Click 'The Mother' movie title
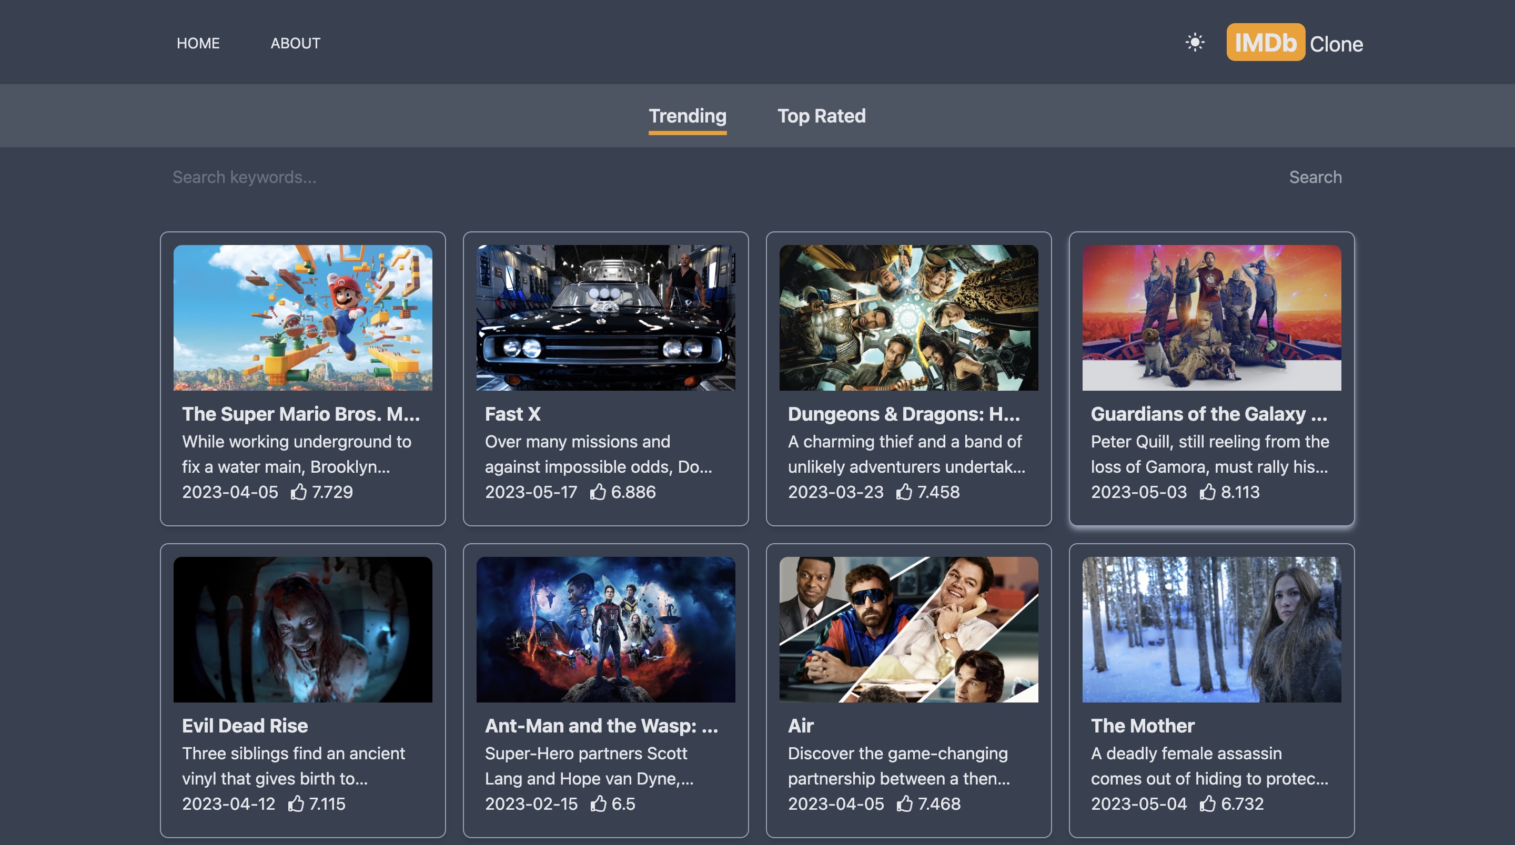1515x845 pixels. click(x=1143, y=726)
